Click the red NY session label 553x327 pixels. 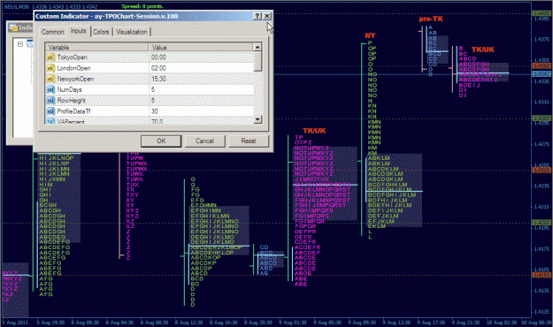[370, 35]
